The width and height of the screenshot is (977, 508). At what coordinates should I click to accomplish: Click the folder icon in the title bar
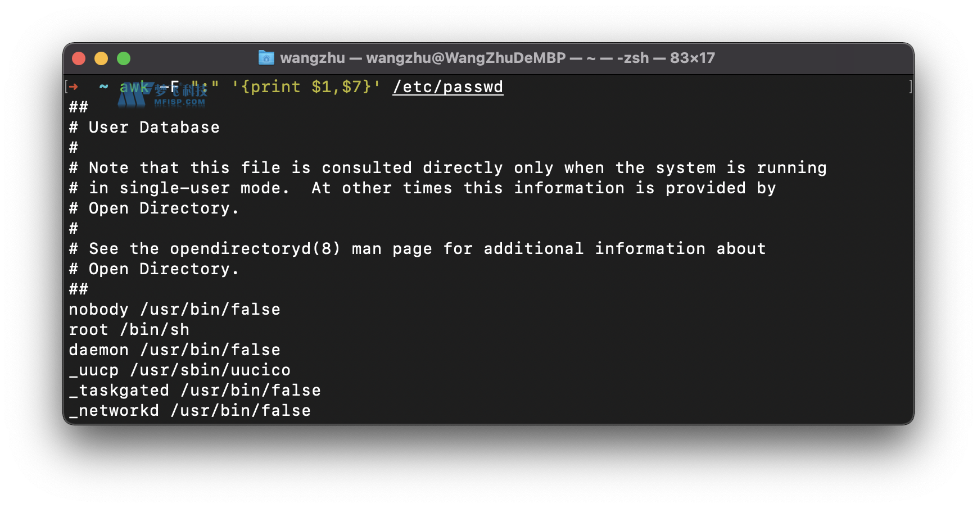(x=266, y=58)
